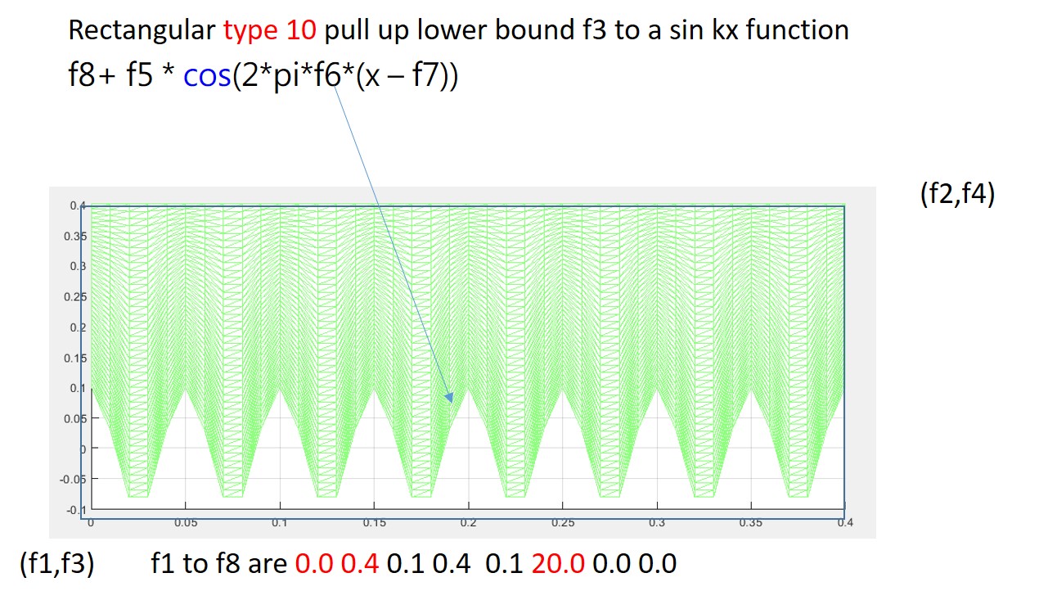Click the blue 'cos' word in formula

[x=208, y=76]
